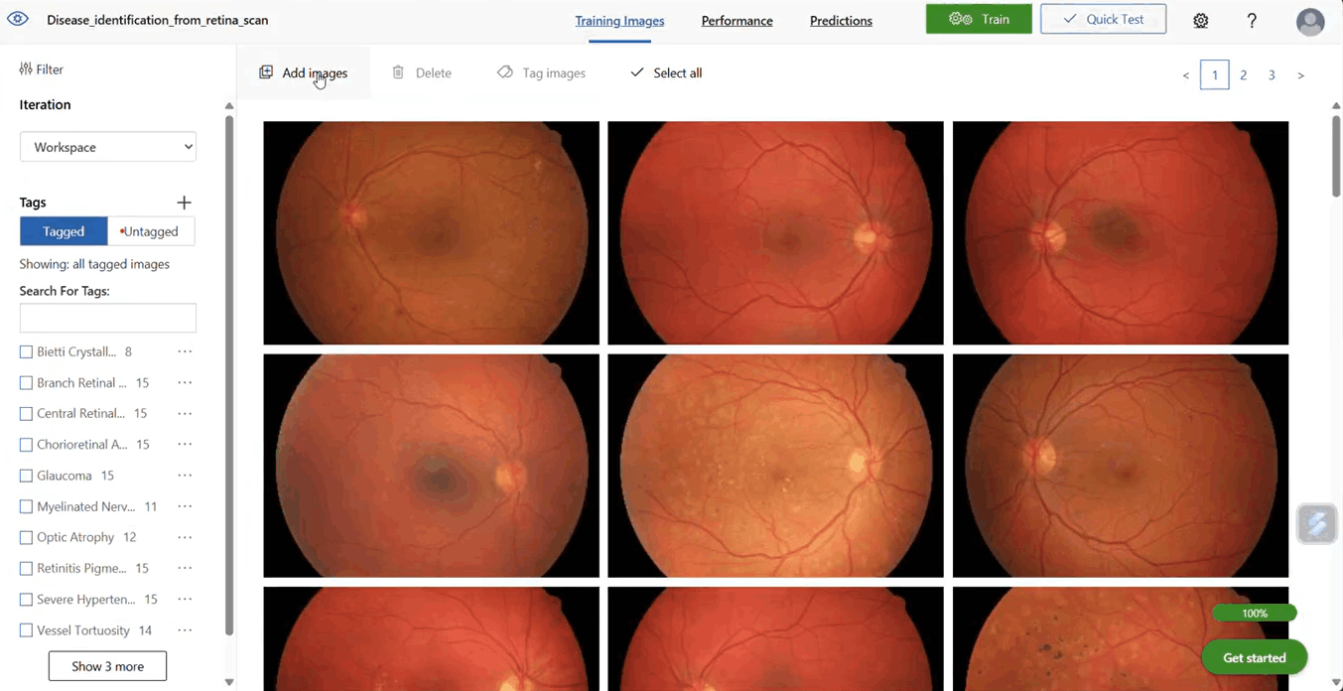Open options menu for Glaucoma tag
The image size is (1343, 691).
pyautogui.click(x=185, y=476)
